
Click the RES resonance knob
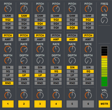[104, 20]
